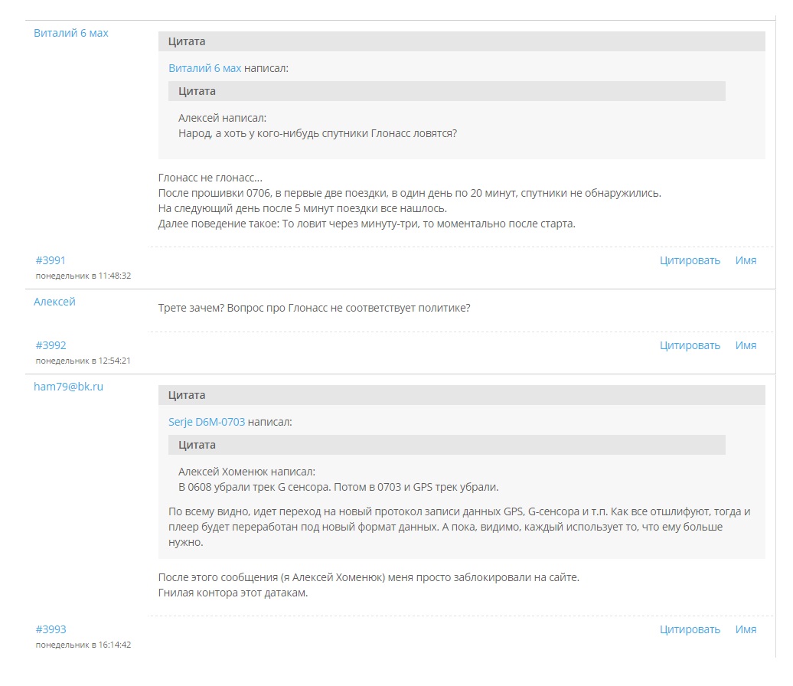793x686 pixels.
Task: Click Serje D6M-0703 link in quote
Action: (207, 422)
